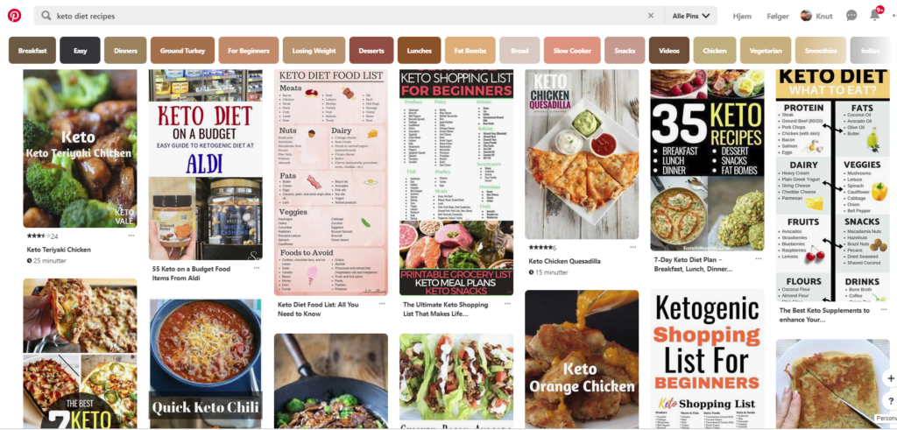Image resolution: width=897 pixels, height=430 pixels.
Task: Open the Pinterest home logo
Action: pos(14,16)
